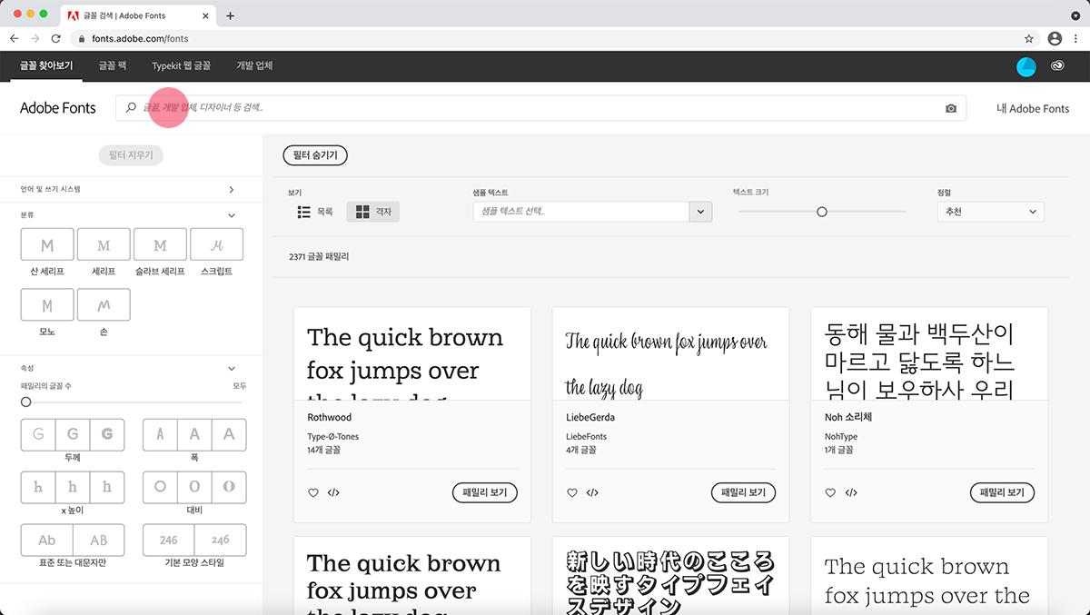Click 필터 숨기기 button
The image size is (1090, 615).
(x=315, y=155)
